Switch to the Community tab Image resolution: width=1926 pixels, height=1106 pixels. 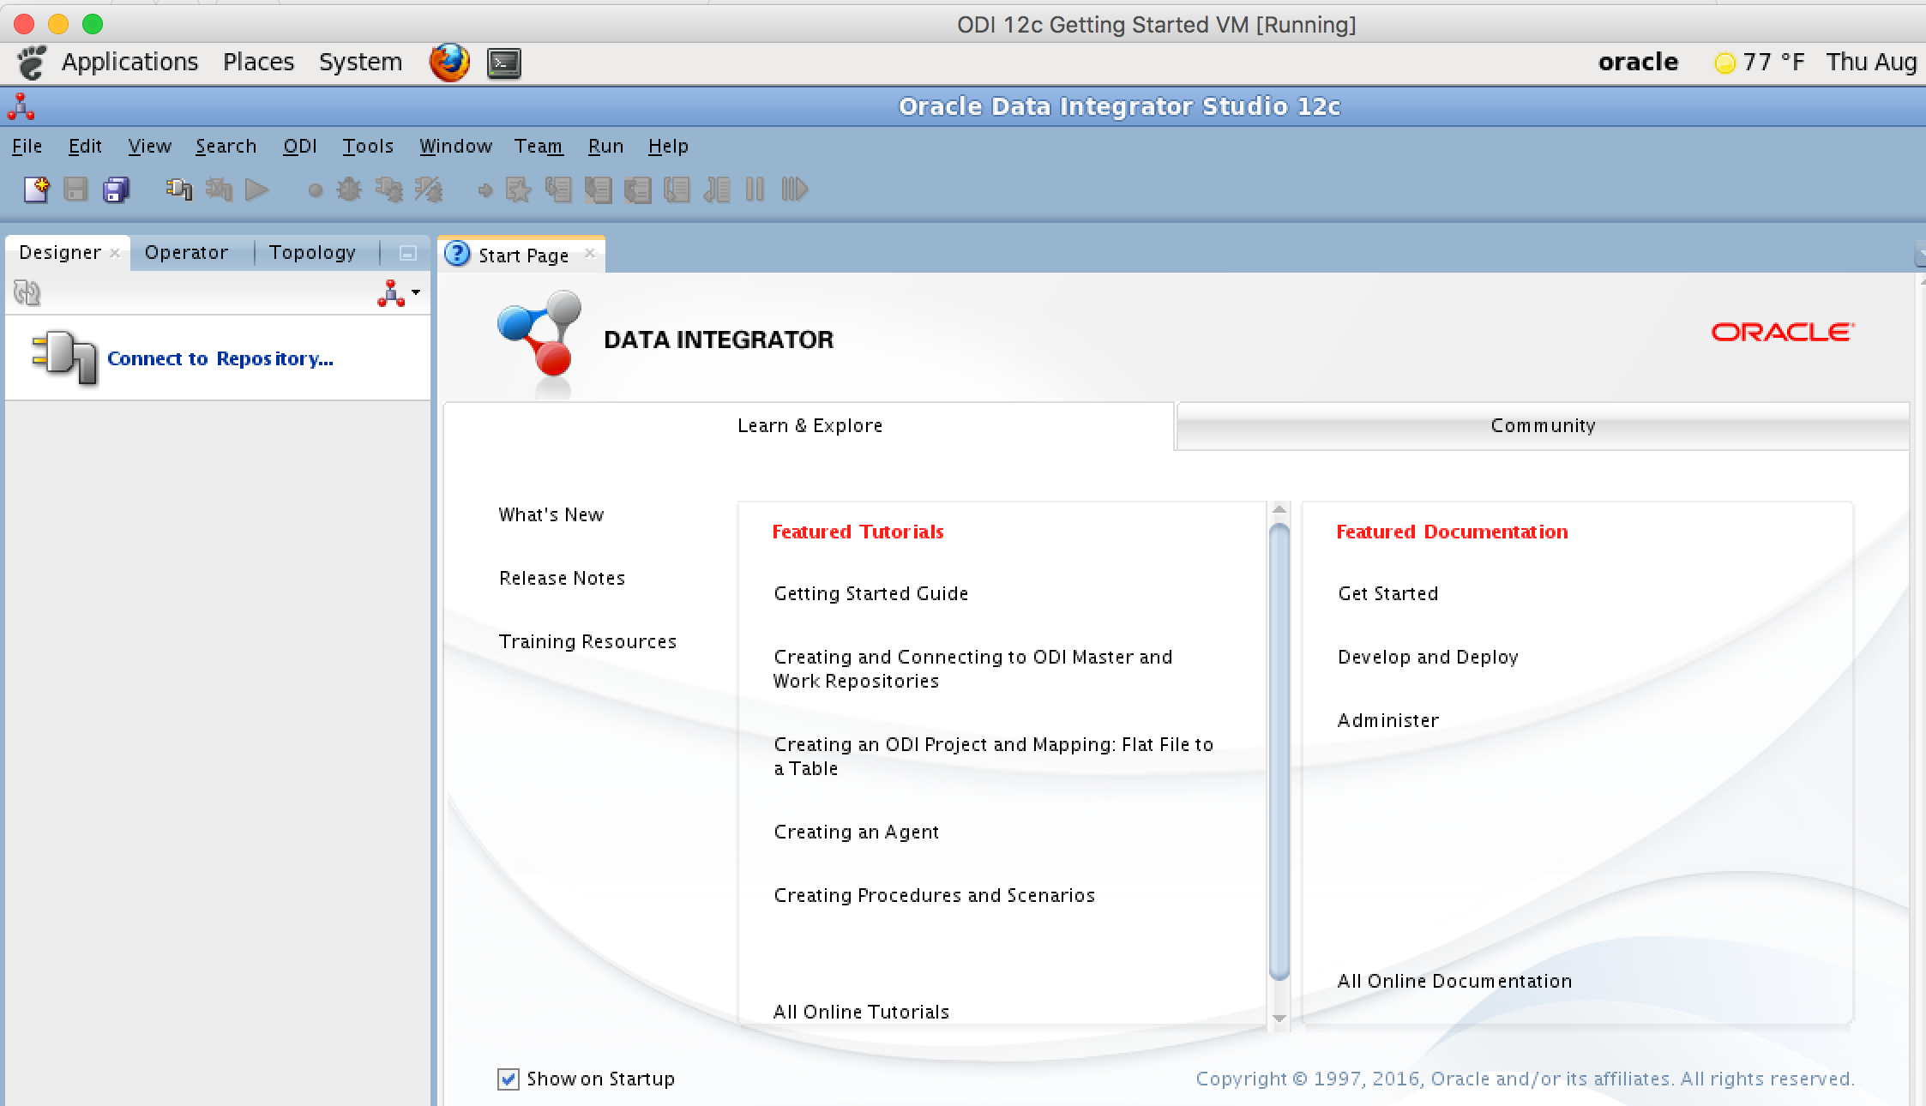1541,425
